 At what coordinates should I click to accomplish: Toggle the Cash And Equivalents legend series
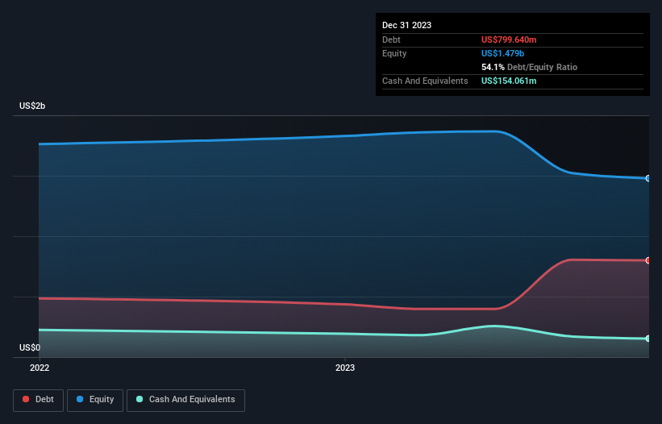click(x=185, y=400)
